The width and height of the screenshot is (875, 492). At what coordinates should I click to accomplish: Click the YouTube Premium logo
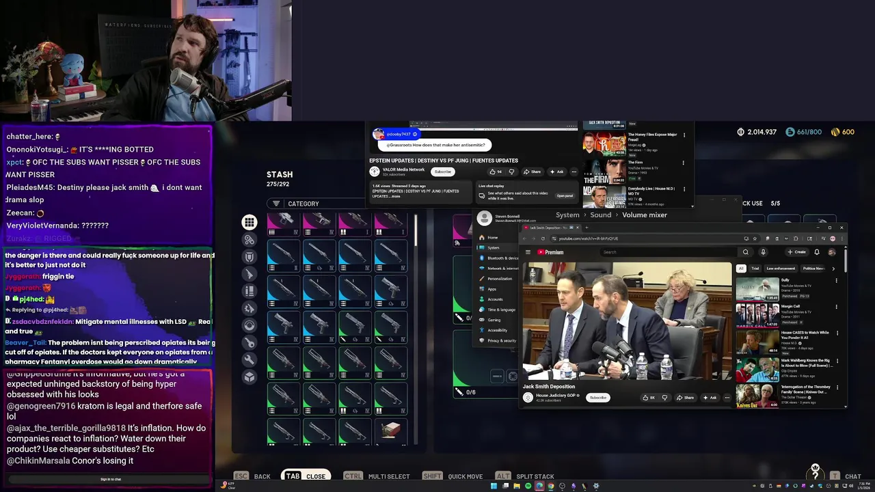(x=550, y=252)
